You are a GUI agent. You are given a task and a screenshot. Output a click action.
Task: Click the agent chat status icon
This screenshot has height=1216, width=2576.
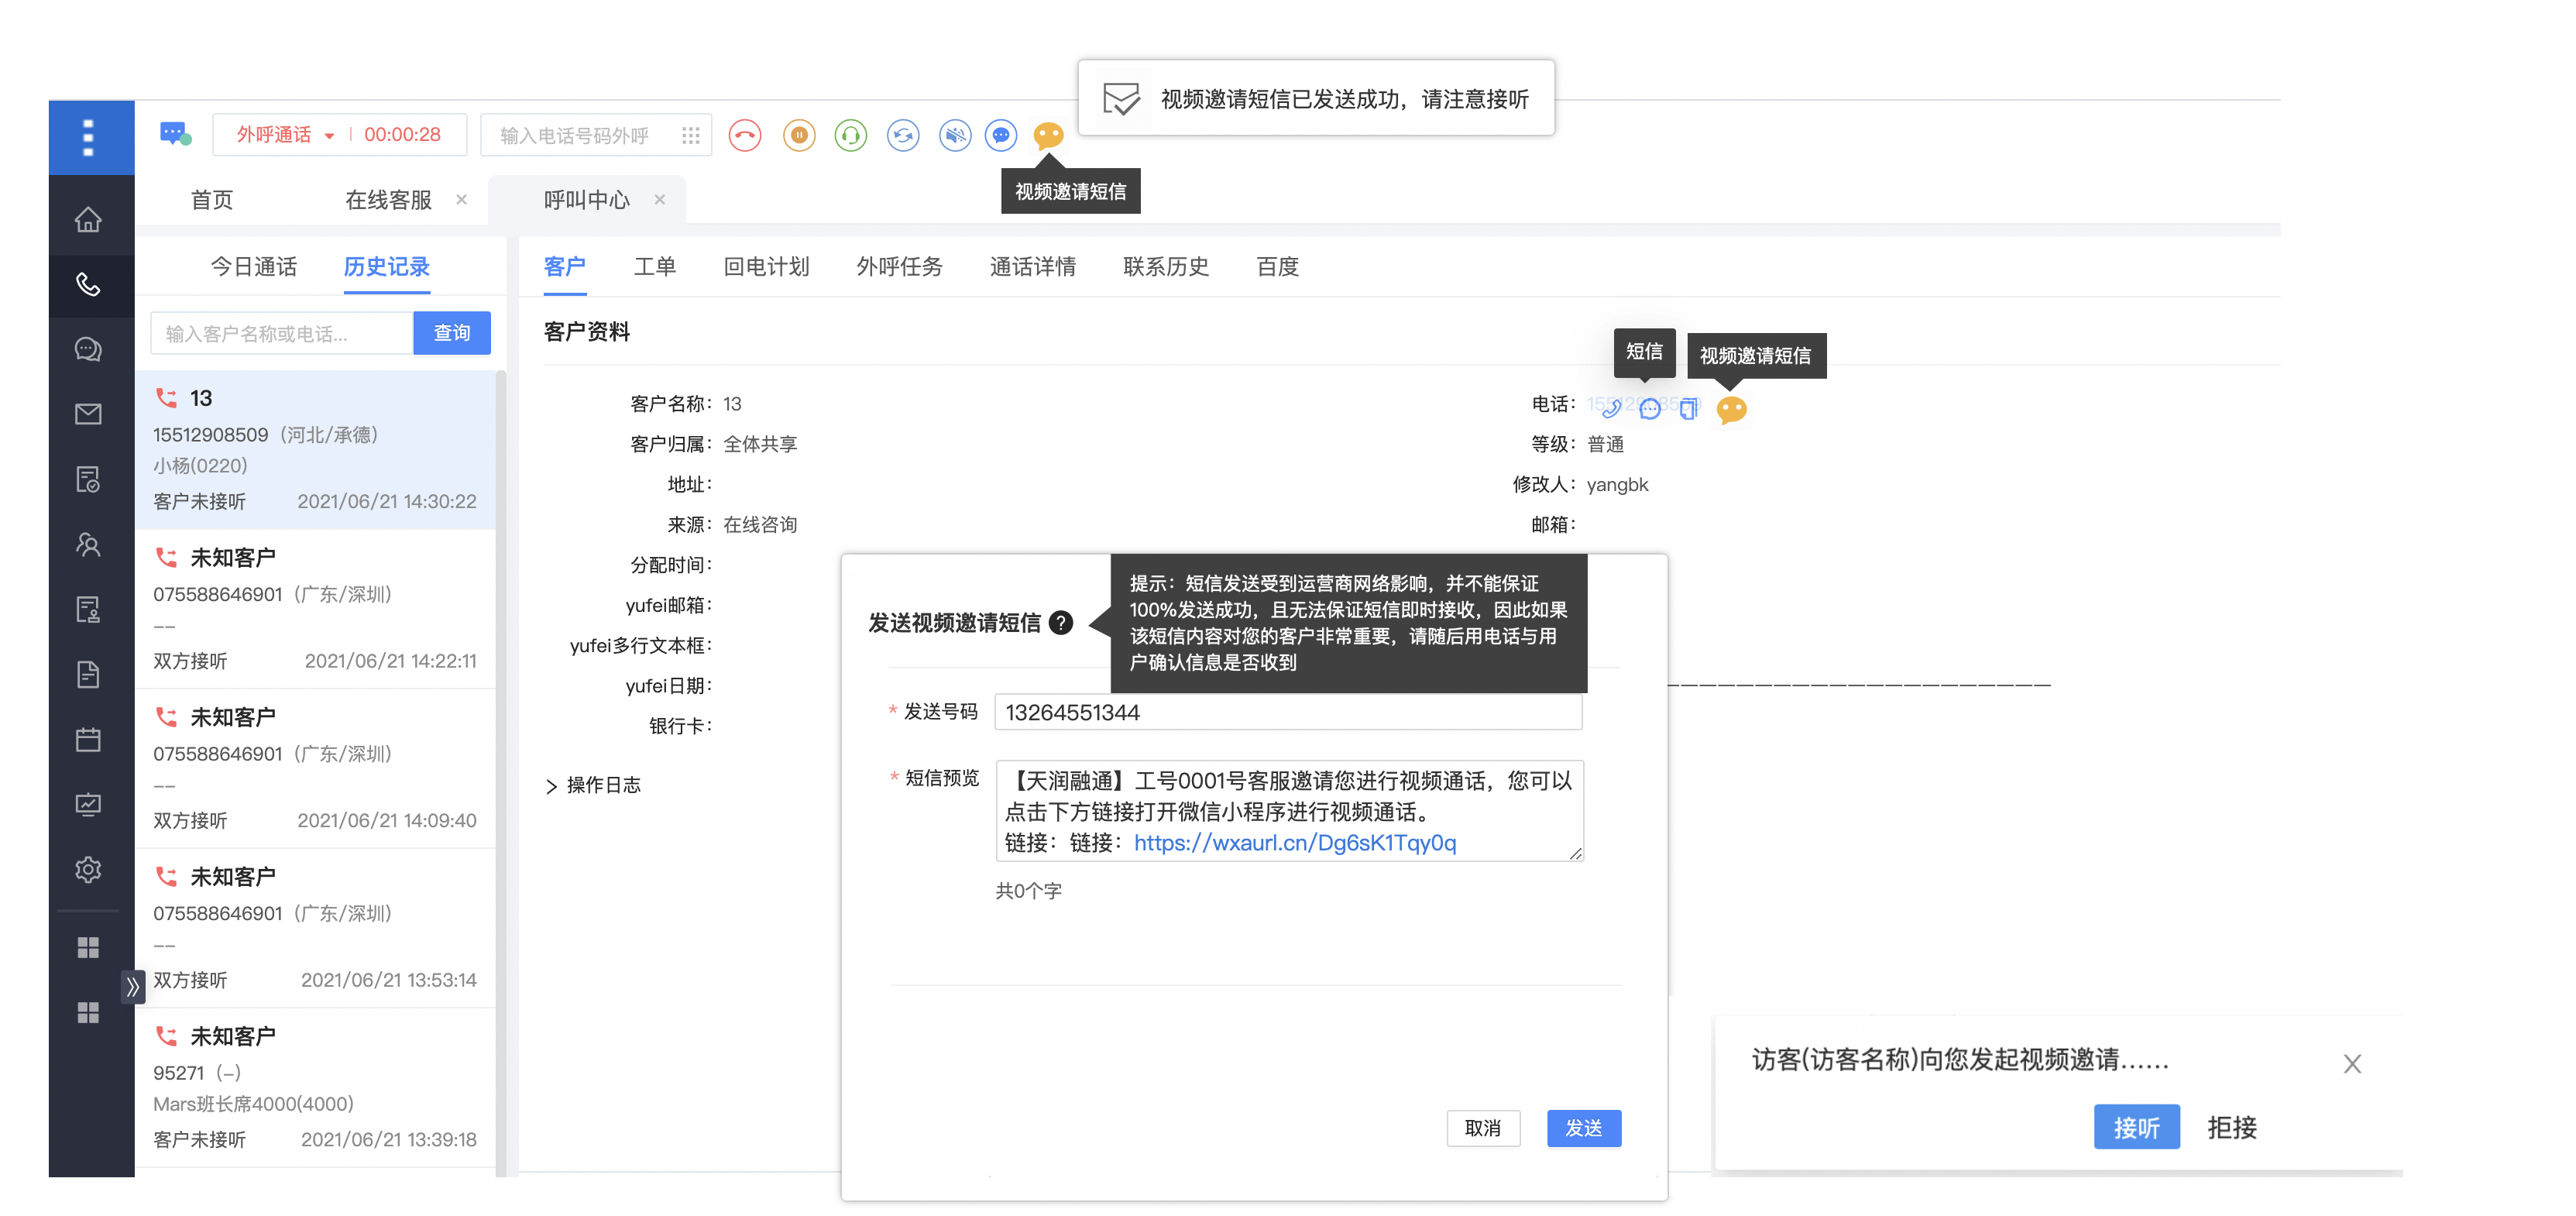pos(175,134)
